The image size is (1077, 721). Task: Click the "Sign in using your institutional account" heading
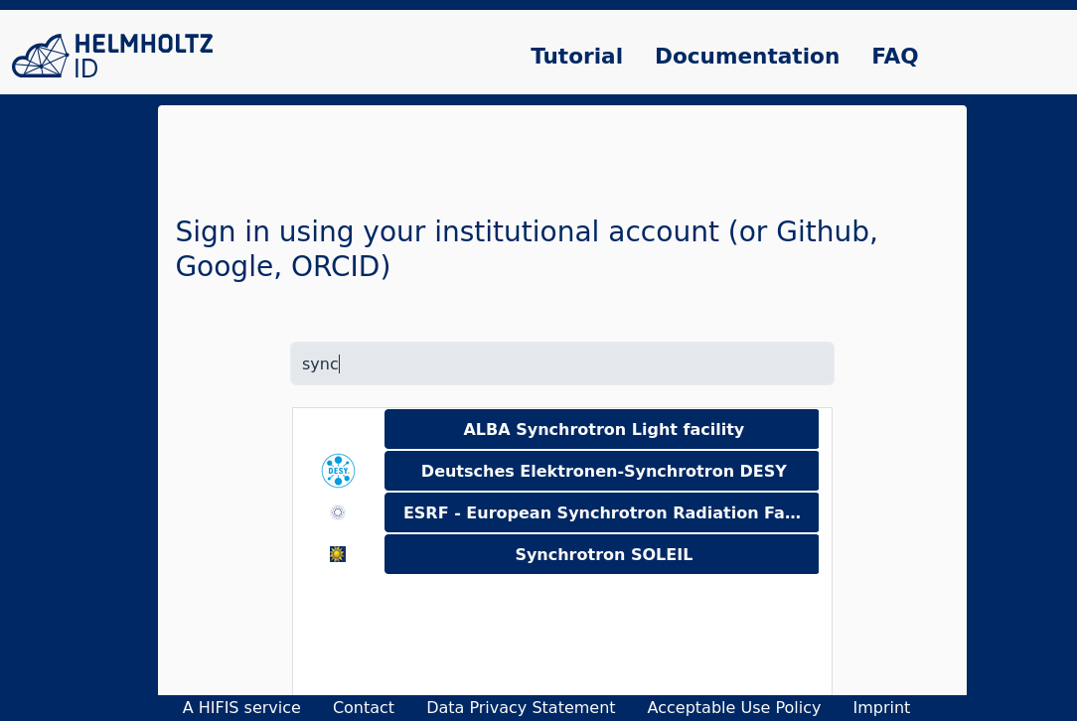pyautogui.click(x=527, y=248)
